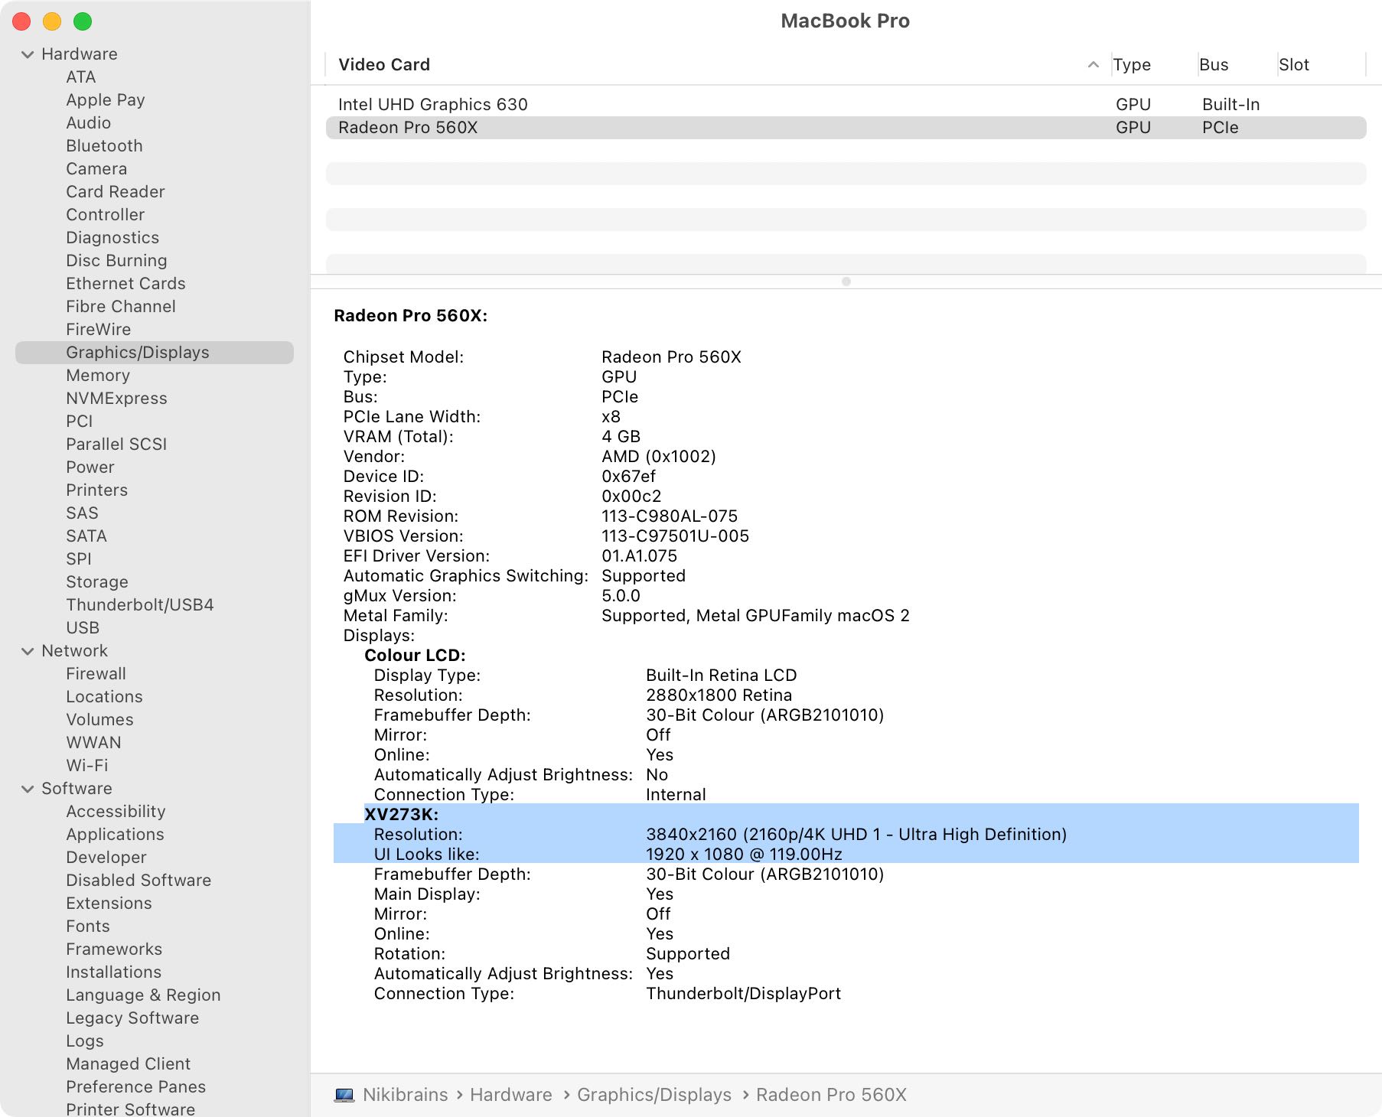Open Graphics/Displays in the Hardware sidebar
Viewport: 1382px width, 1117px height.
click(x=137, y=352)
